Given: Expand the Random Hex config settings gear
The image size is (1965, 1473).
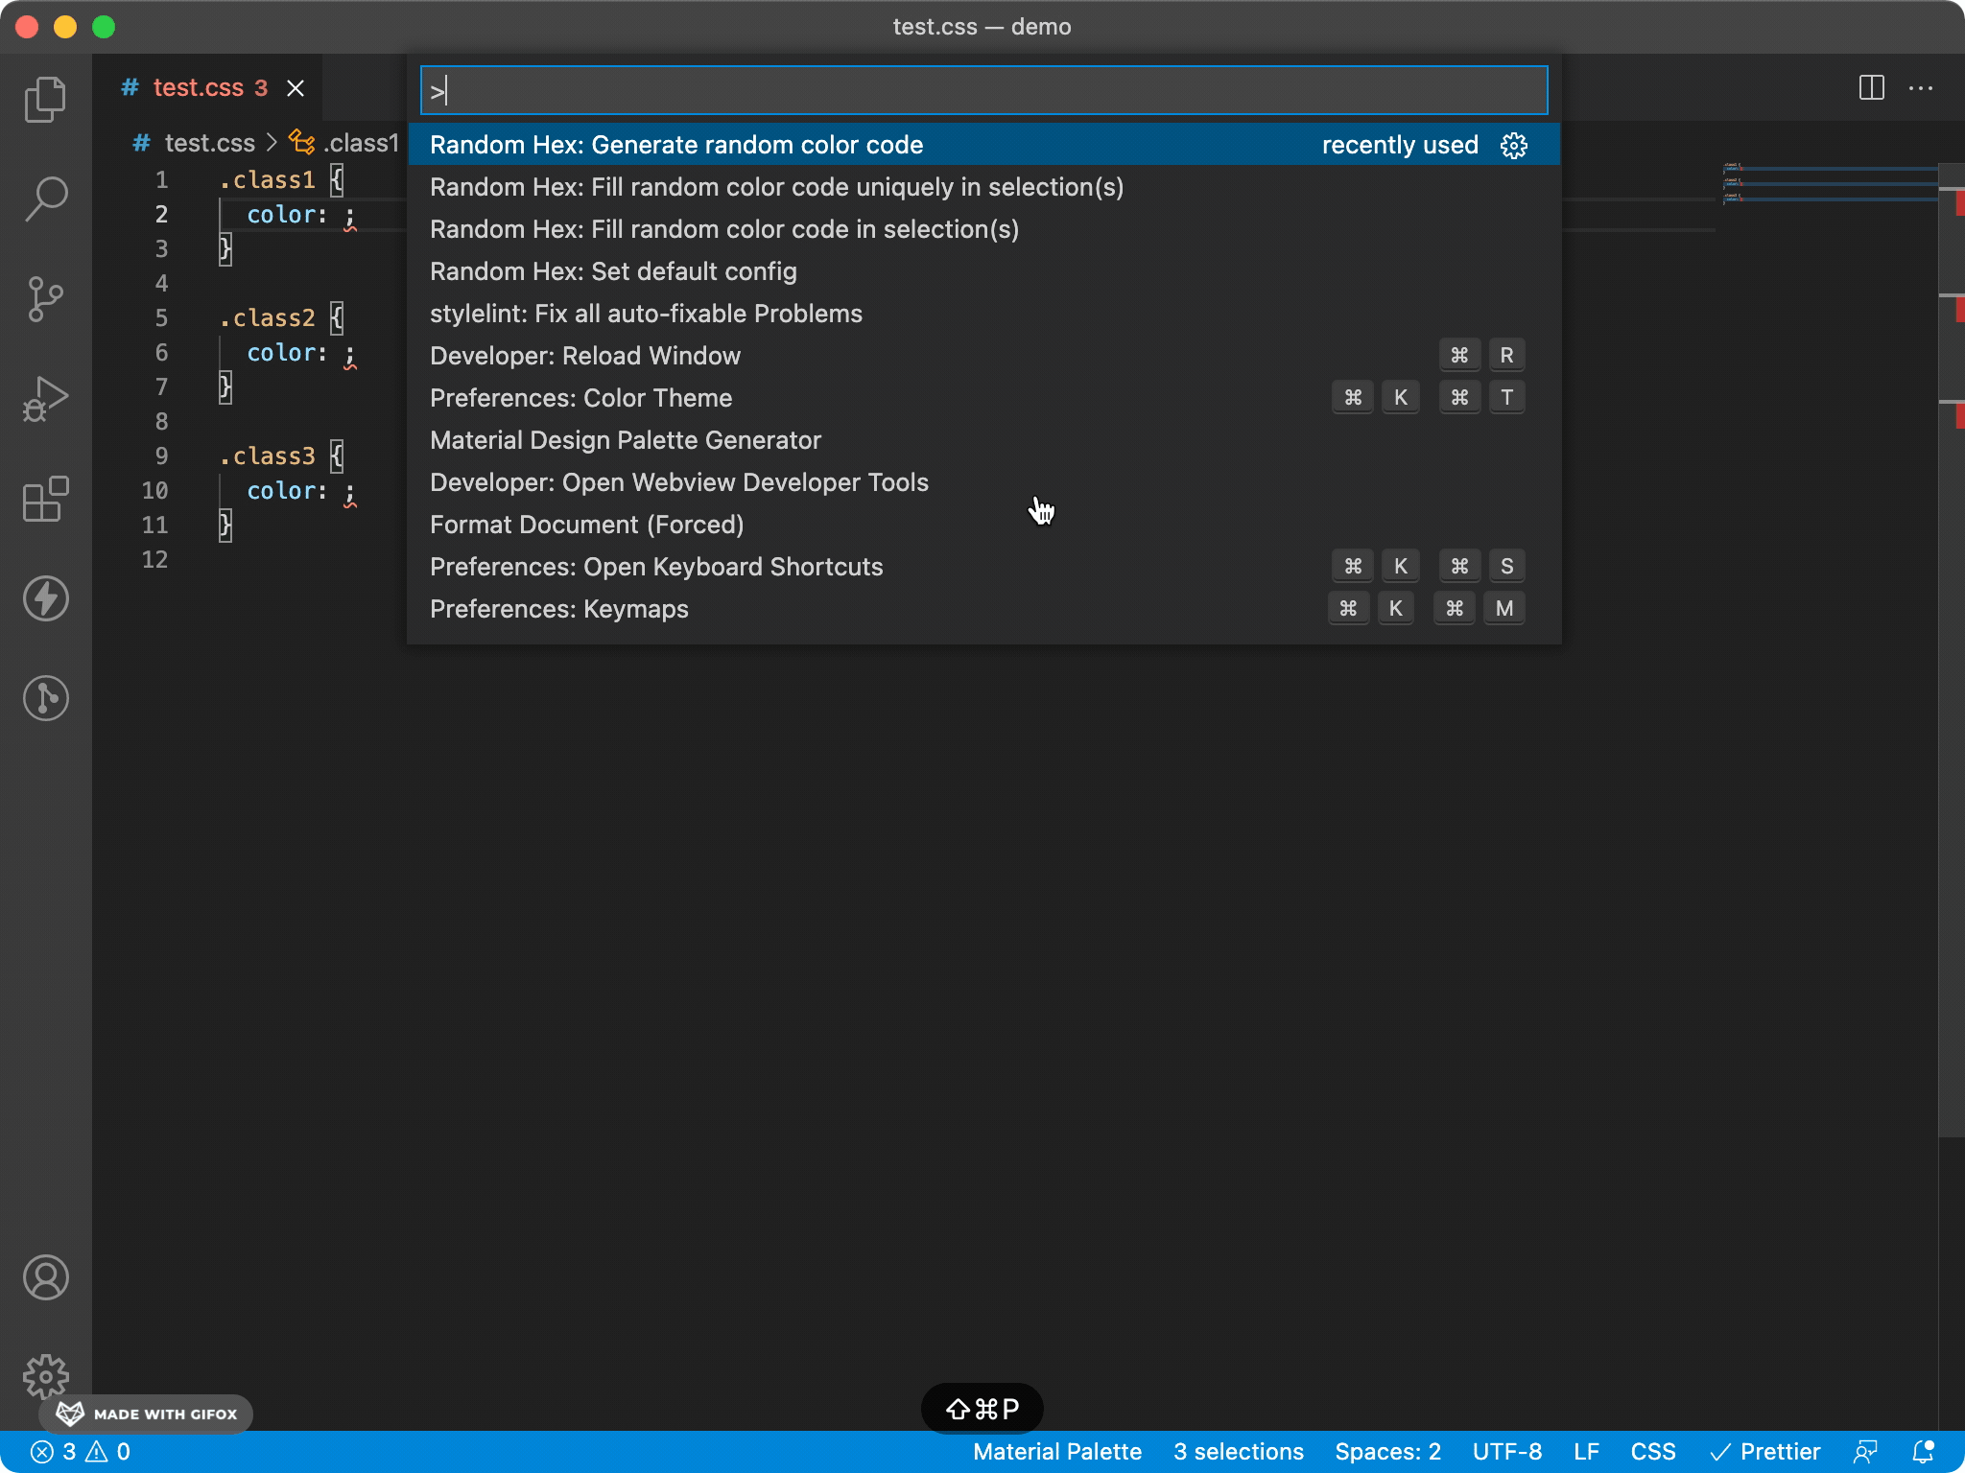Looking at the screenshot, I should 1516,144.
